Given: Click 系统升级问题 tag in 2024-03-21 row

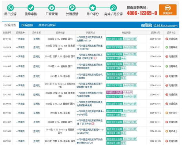Looking at the screenshot, I should [x=130, y=47].
